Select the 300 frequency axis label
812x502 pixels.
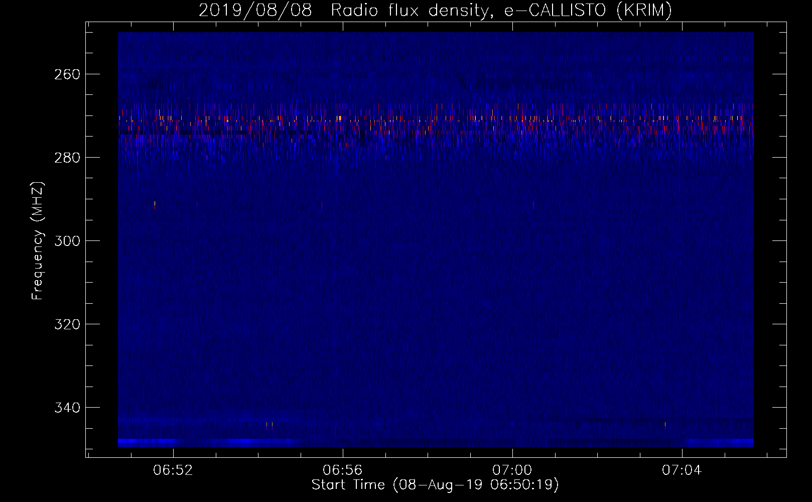point(67,241)
